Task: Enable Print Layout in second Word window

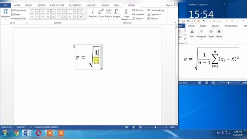Action: [206, 83]
